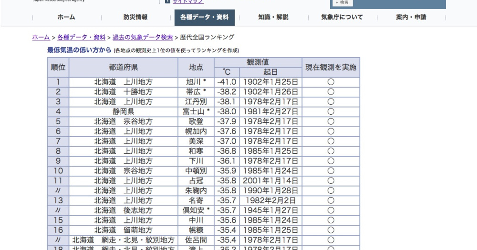Click the 帯広 station cell
The height and width of the screenshot is (250, 477).
click(x=196, y=92)
